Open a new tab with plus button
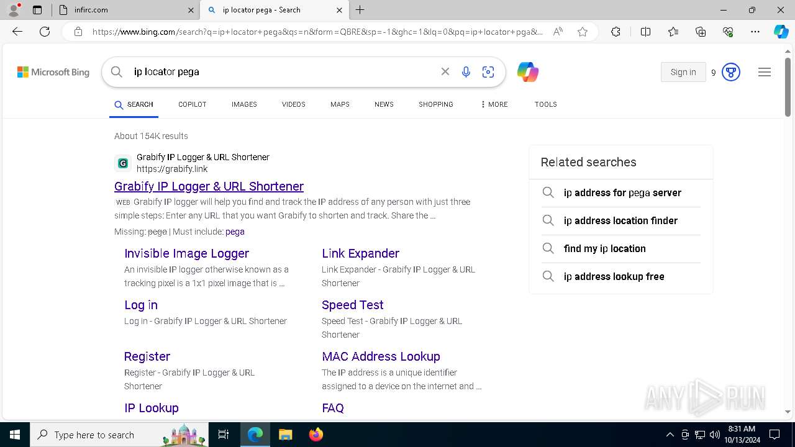 (360, 10)
